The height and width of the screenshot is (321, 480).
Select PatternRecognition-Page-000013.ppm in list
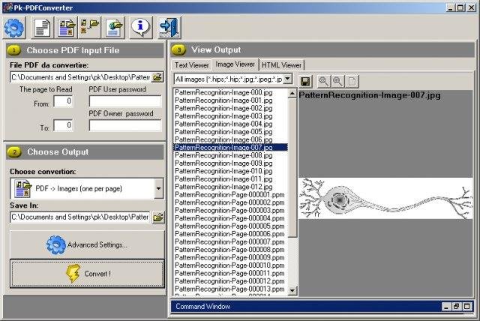230,289
